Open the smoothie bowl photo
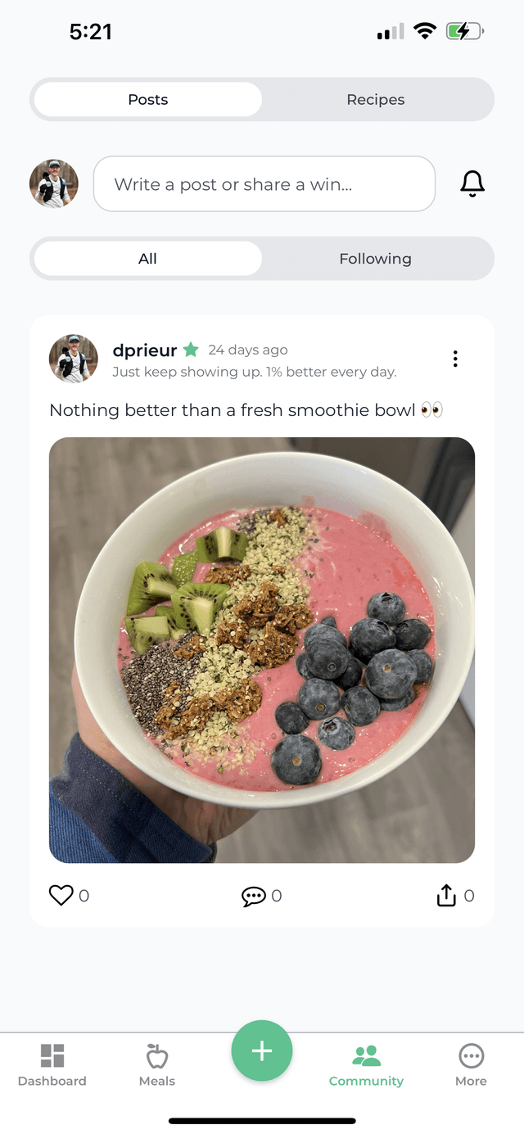Screen dimensions: 524x1134 [x=262, y=650]
